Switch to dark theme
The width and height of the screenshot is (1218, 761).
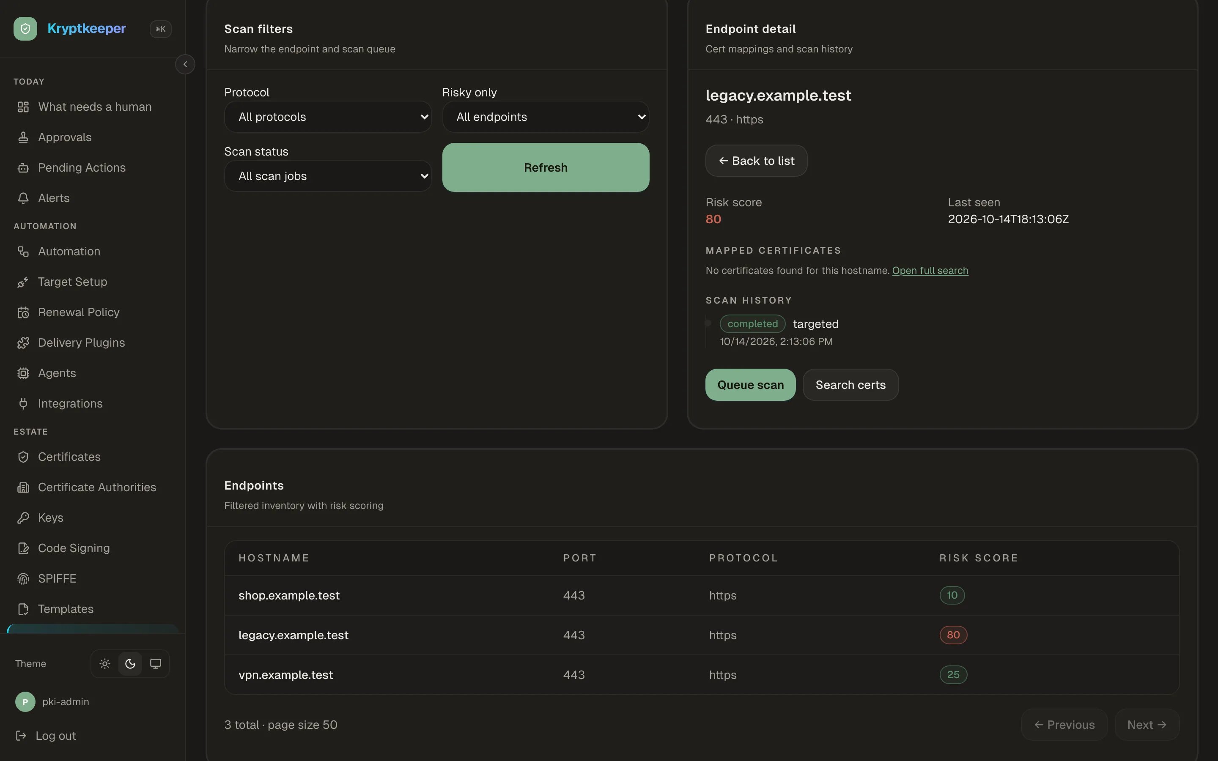tap(130, 664)
